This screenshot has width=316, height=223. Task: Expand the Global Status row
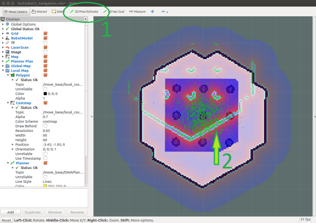point(3,29)
